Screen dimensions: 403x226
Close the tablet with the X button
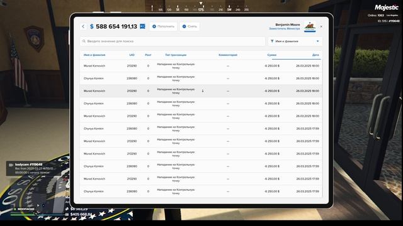tap(321, 26)
